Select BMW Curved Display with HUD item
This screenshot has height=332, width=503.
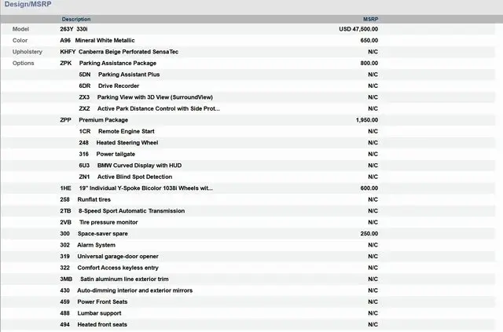click(x=139, y=166)
